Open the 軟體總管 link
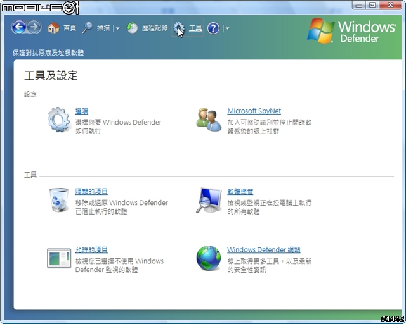 coord(240,192)
